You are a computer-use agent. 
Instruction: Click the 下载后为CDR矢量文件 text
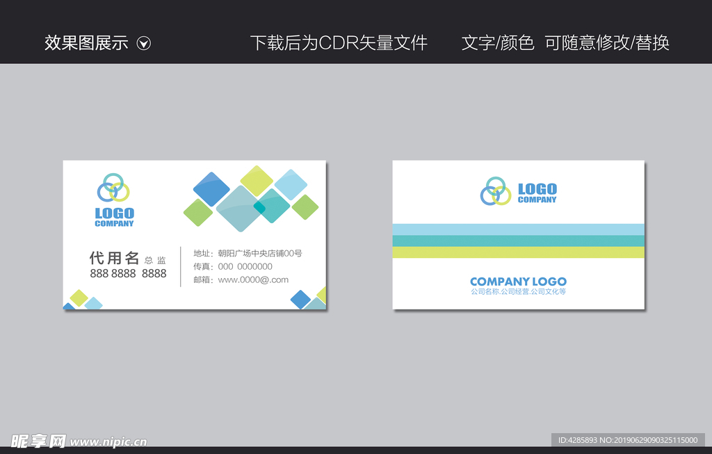click(x=341, y=42)
